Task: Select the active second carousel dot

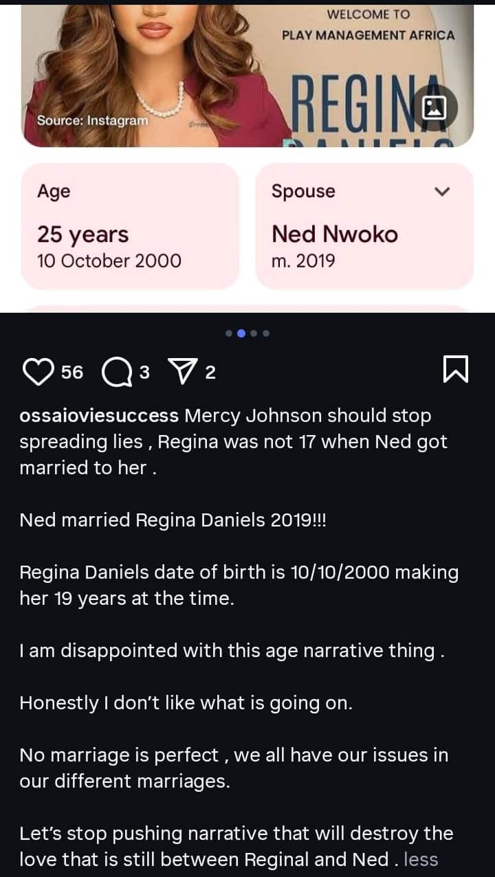Action: point(241,333)
